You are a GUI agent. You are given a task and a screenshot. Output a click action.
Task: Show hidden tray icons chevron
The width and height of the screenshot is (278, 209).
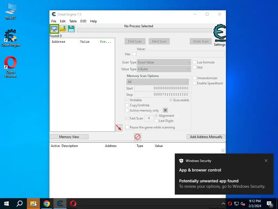pyautogui.click(x=223, y=204)
